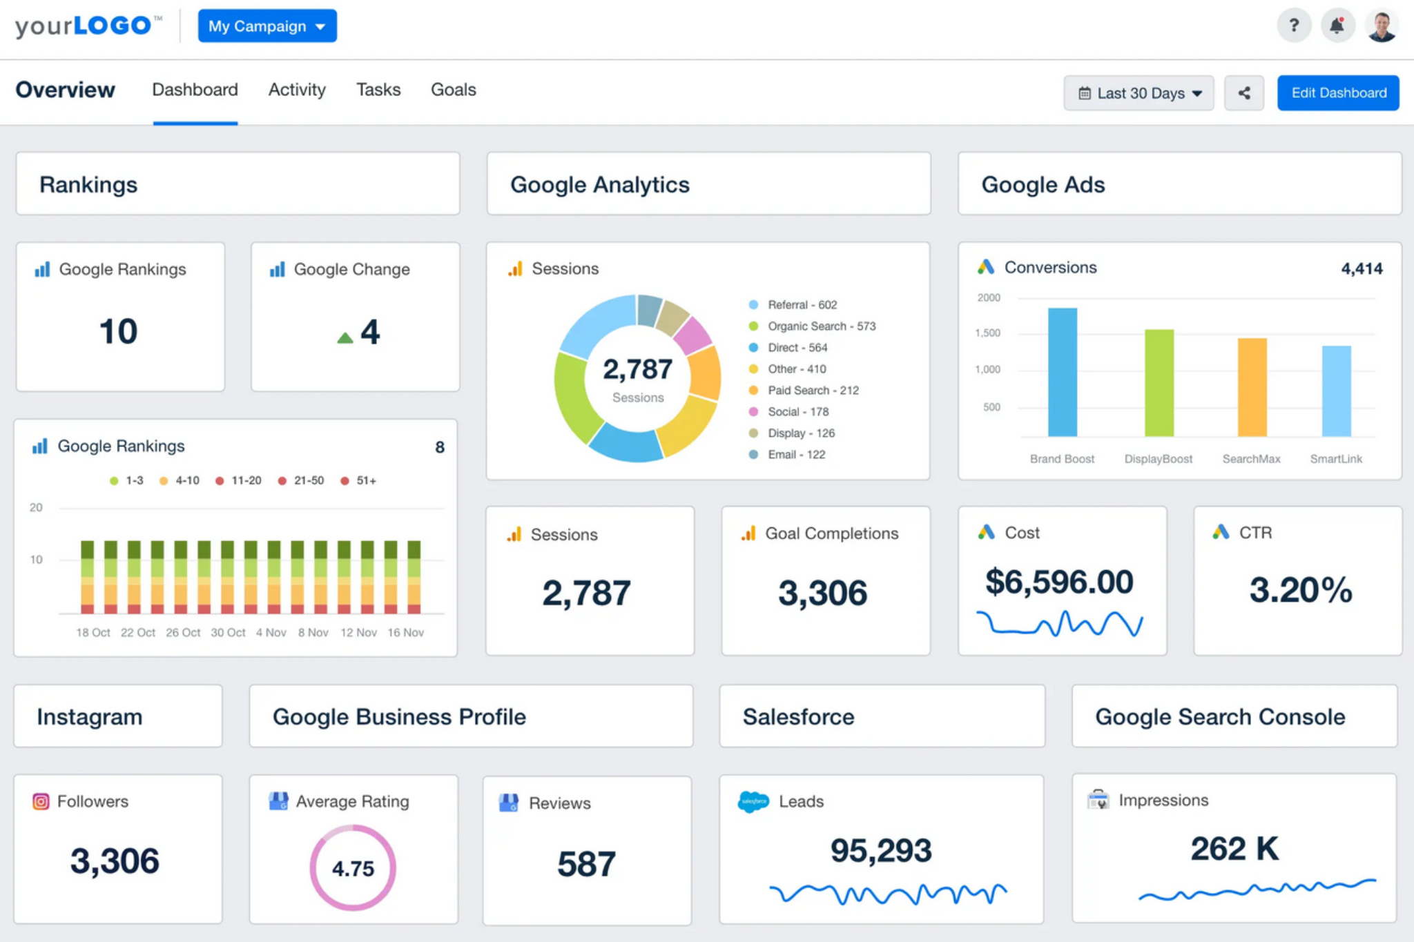Open the Goals tab
The width and height of the screenshot is (1414, 942).
[x=453, y=90]
